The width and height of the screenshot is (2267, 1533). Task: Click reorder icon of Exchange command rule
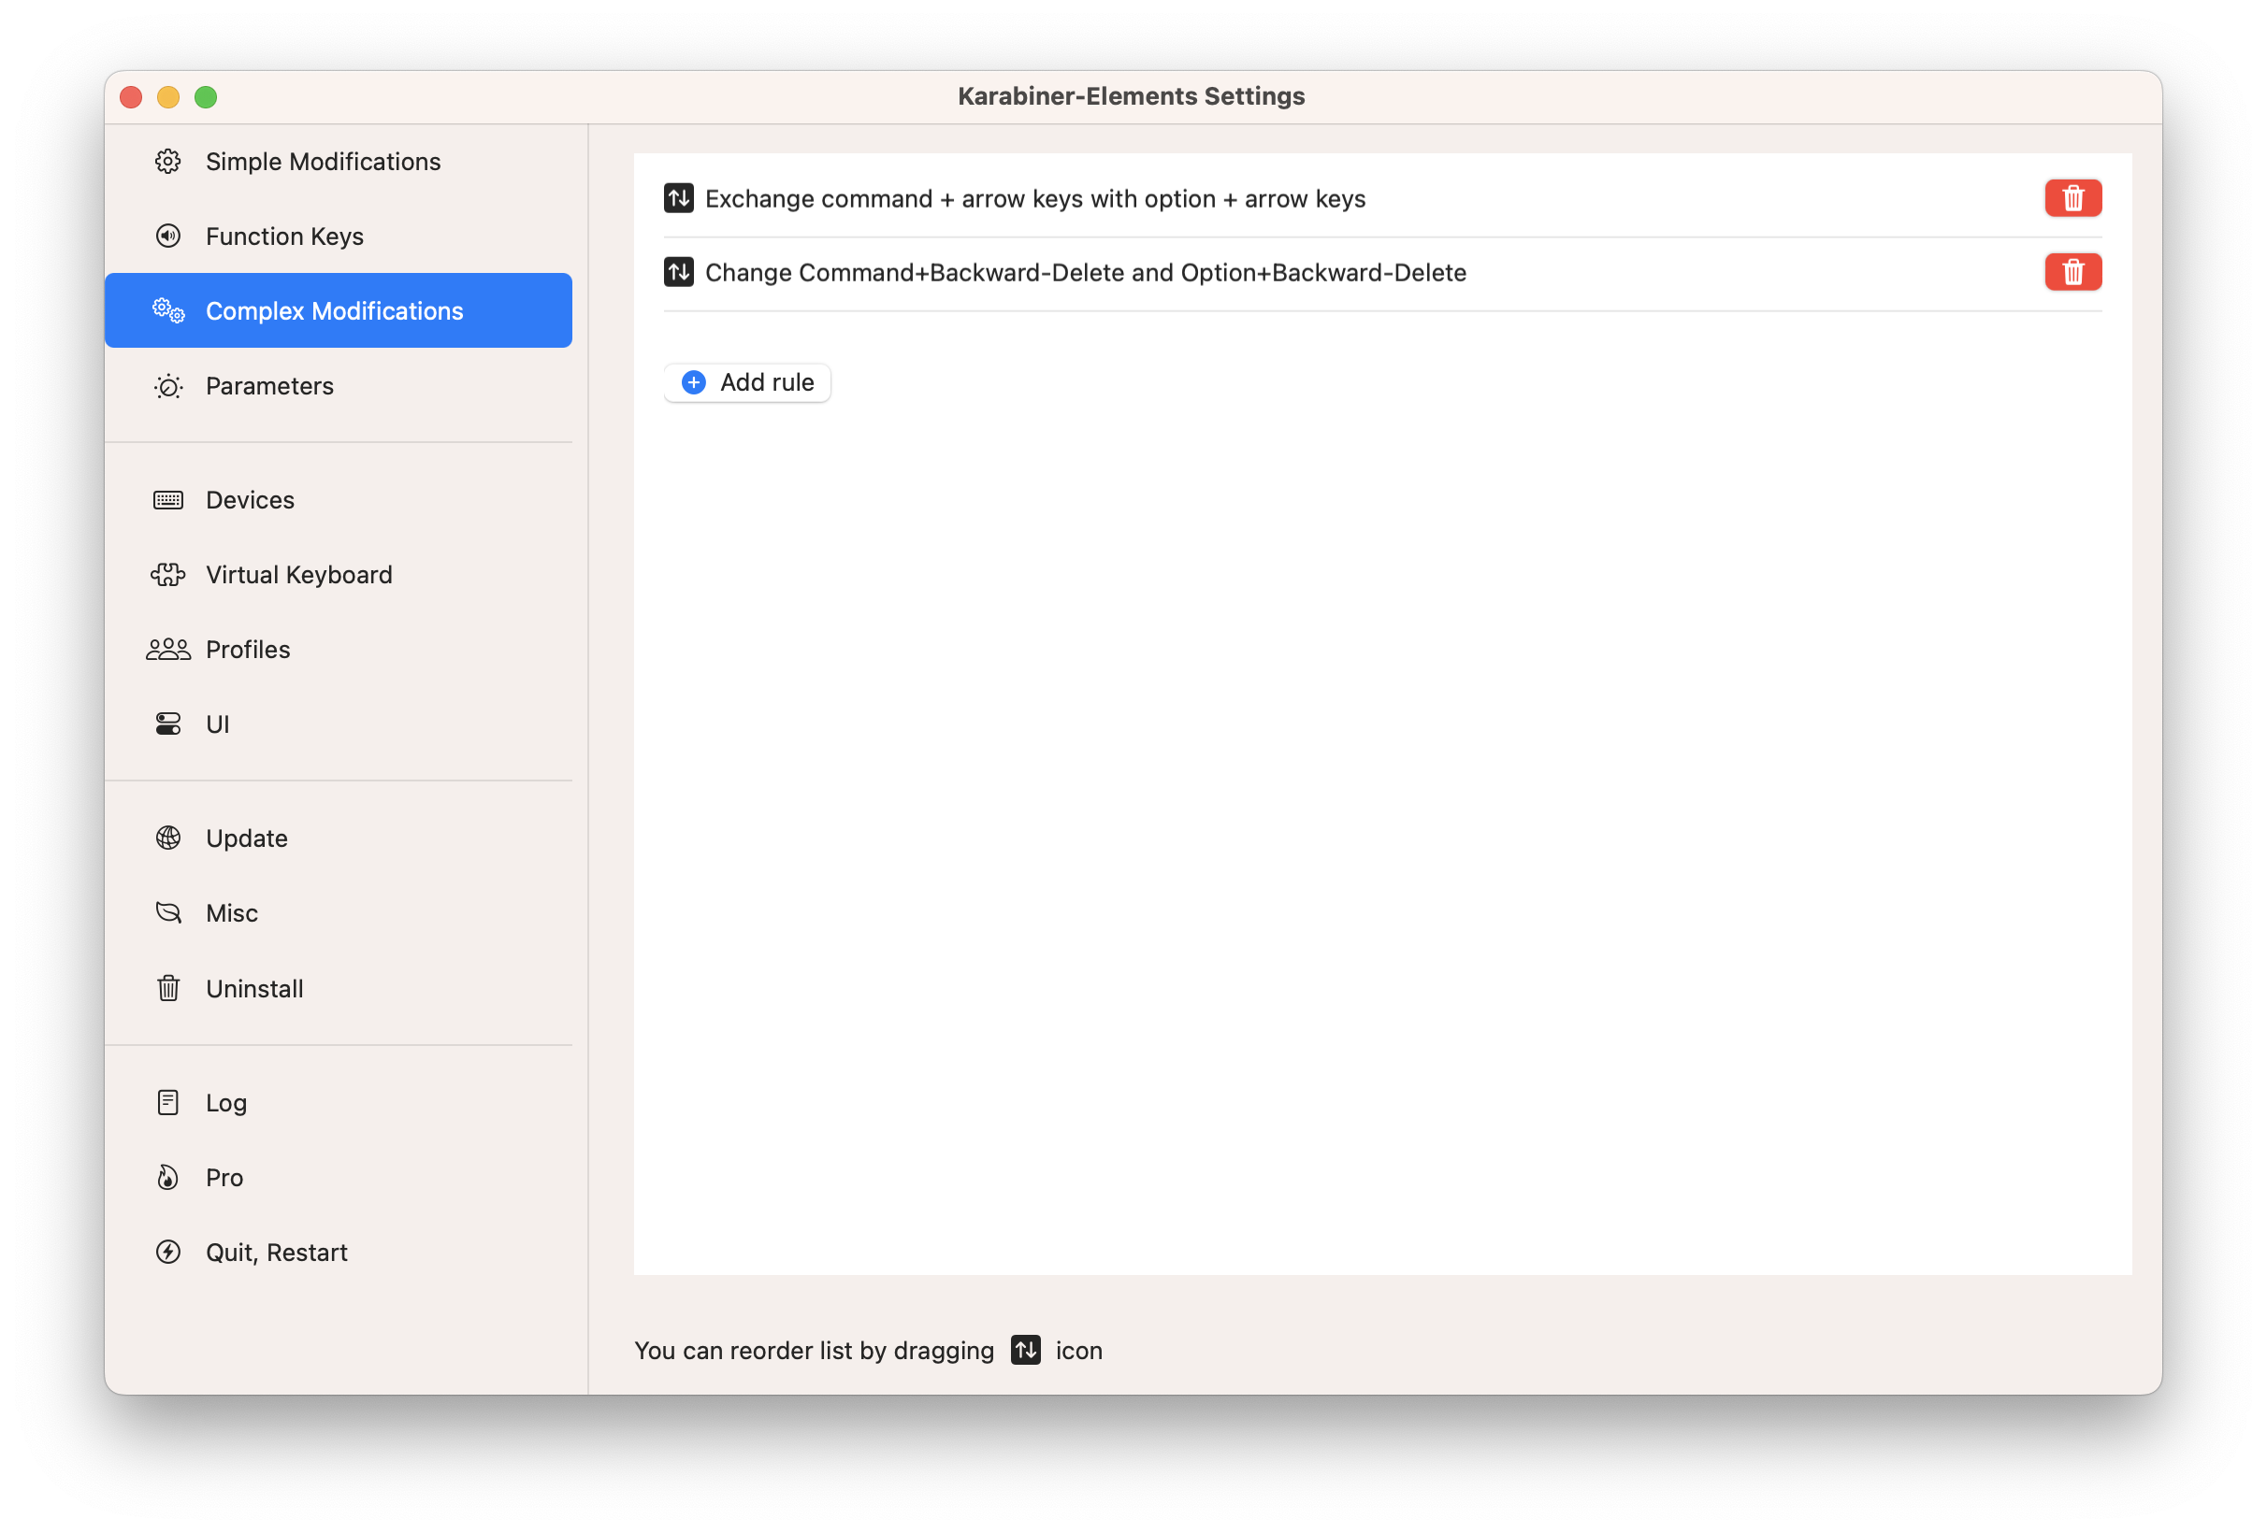point(679,198)
